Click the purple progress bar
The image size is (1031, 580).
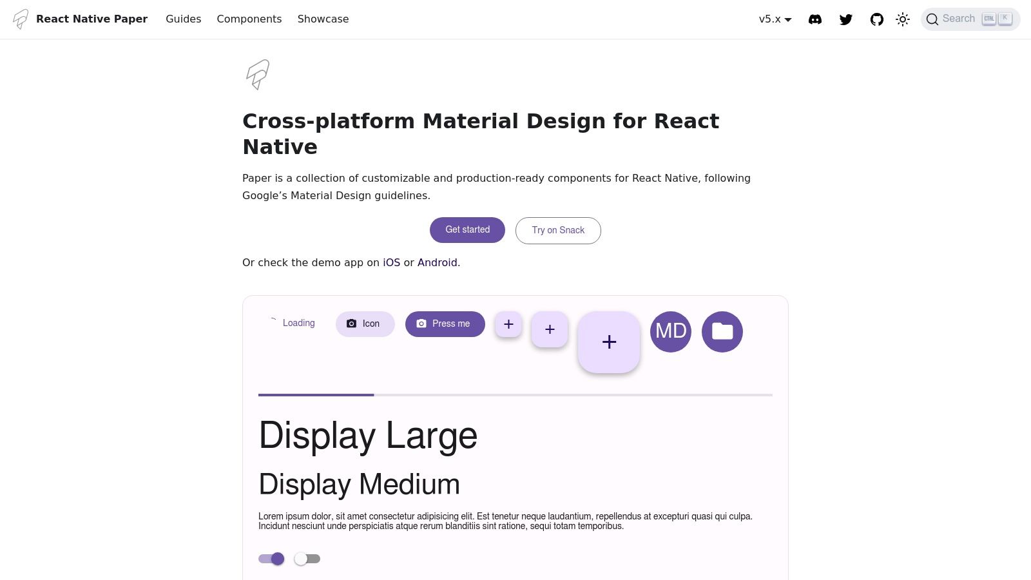(515, 395)
